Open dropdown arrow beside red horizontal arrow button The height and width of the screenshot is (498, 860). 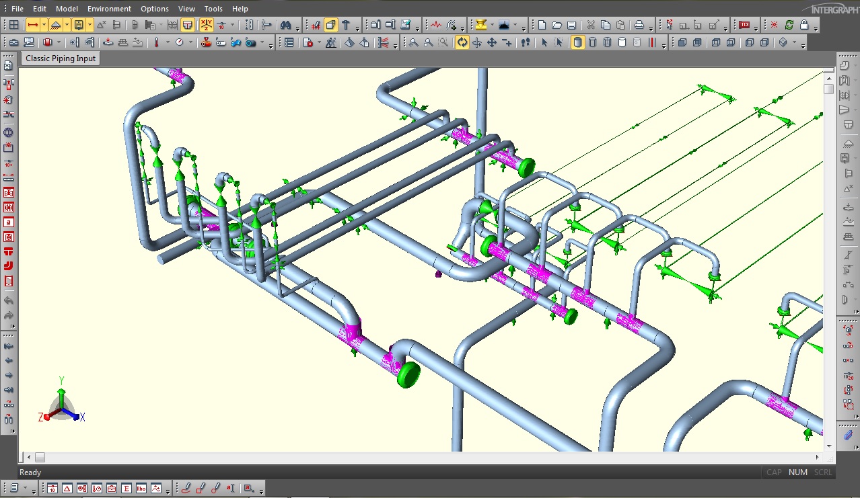[44, 26]
